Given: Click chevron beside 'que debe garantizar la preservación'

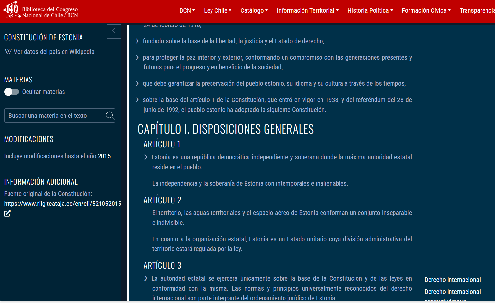Looking at the screenshot, I should click(137, 83).
